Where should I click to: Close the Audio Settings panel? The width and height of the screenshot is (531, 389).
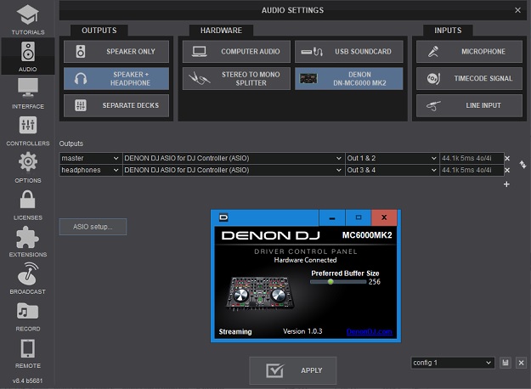(x=517, y=10)
